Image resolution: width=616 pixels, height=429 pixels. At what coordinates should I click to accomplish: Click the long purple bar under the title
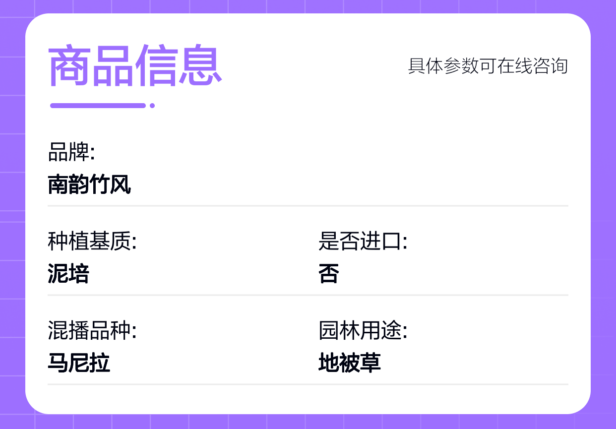(98, 106)
